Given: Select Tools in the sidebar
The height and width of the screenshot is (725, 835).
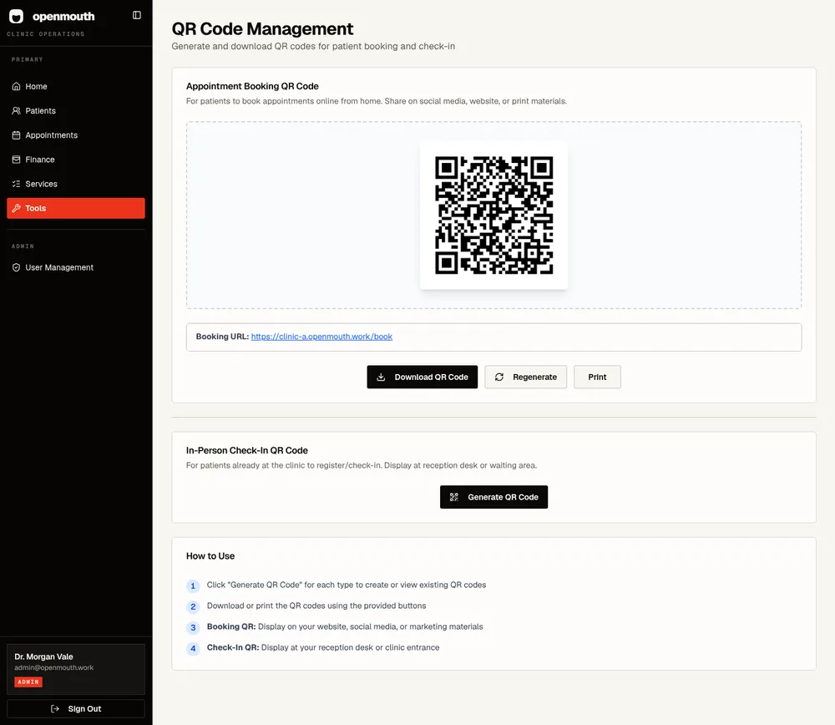Looking at the screenshot, I should pos(76,208).
